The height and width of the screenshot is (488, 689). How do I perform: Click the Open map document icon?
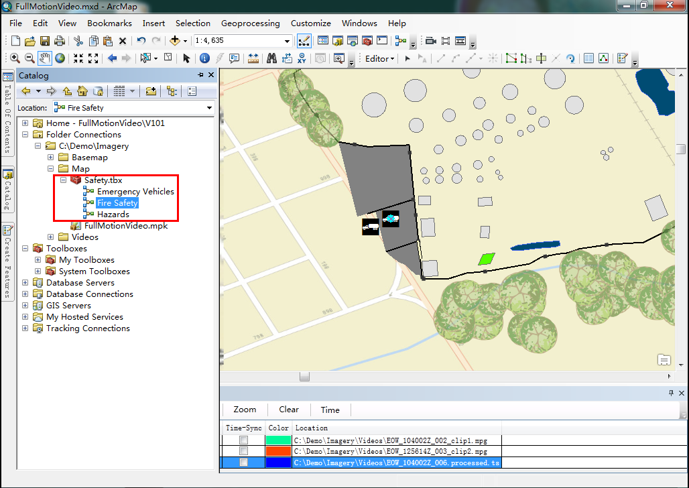pos(30,41)
